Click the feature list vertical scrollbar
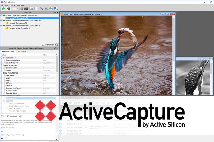The width and height of the screenshot is (214, 142). (56, 64)
